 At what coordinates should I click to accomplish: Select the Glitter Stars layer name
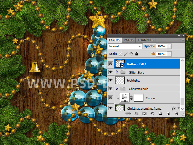point(136,72)
